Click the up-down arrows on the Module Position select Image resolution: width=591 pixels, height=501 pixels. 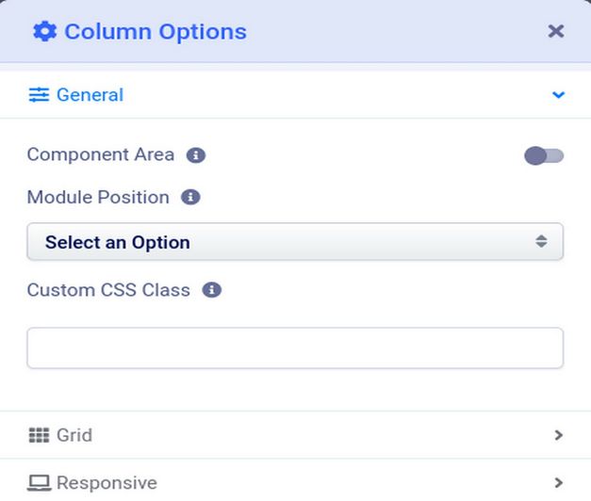pos(541,241)
